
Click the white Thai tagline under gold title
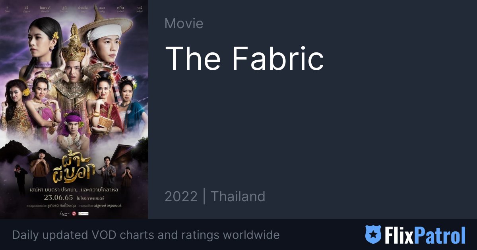point(74,189)
